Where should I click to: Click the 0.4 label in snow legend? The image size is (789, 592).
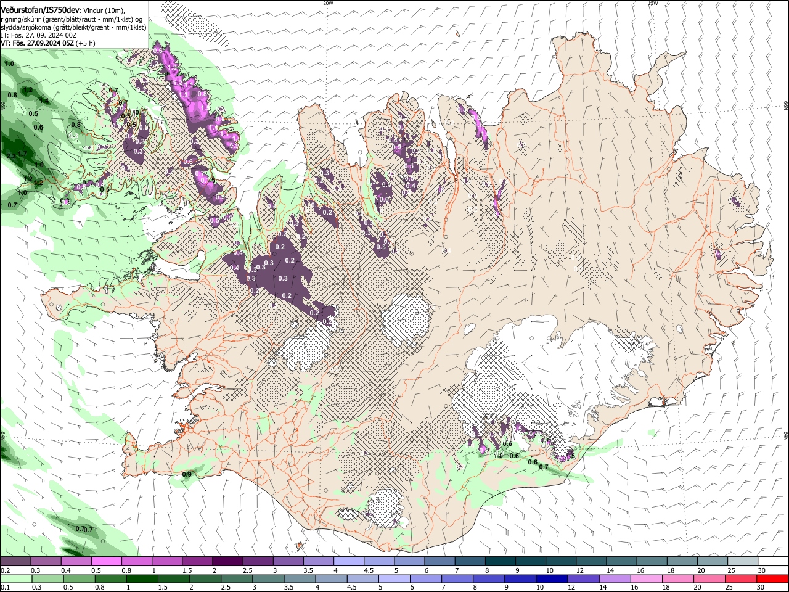click(66, 570)
